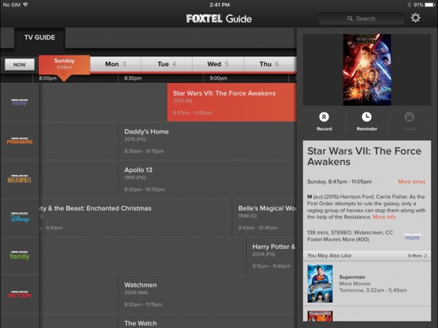Select the Foxtel Movies Action channel logo
The width and height of the screenshot is (438, 328).
click(x=20, y=294)
